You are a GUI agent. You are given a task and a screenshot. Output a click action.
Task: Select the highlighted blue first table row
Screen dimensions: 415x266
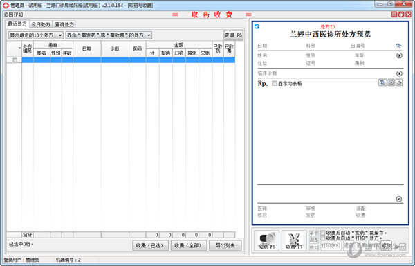pos(129,60)
